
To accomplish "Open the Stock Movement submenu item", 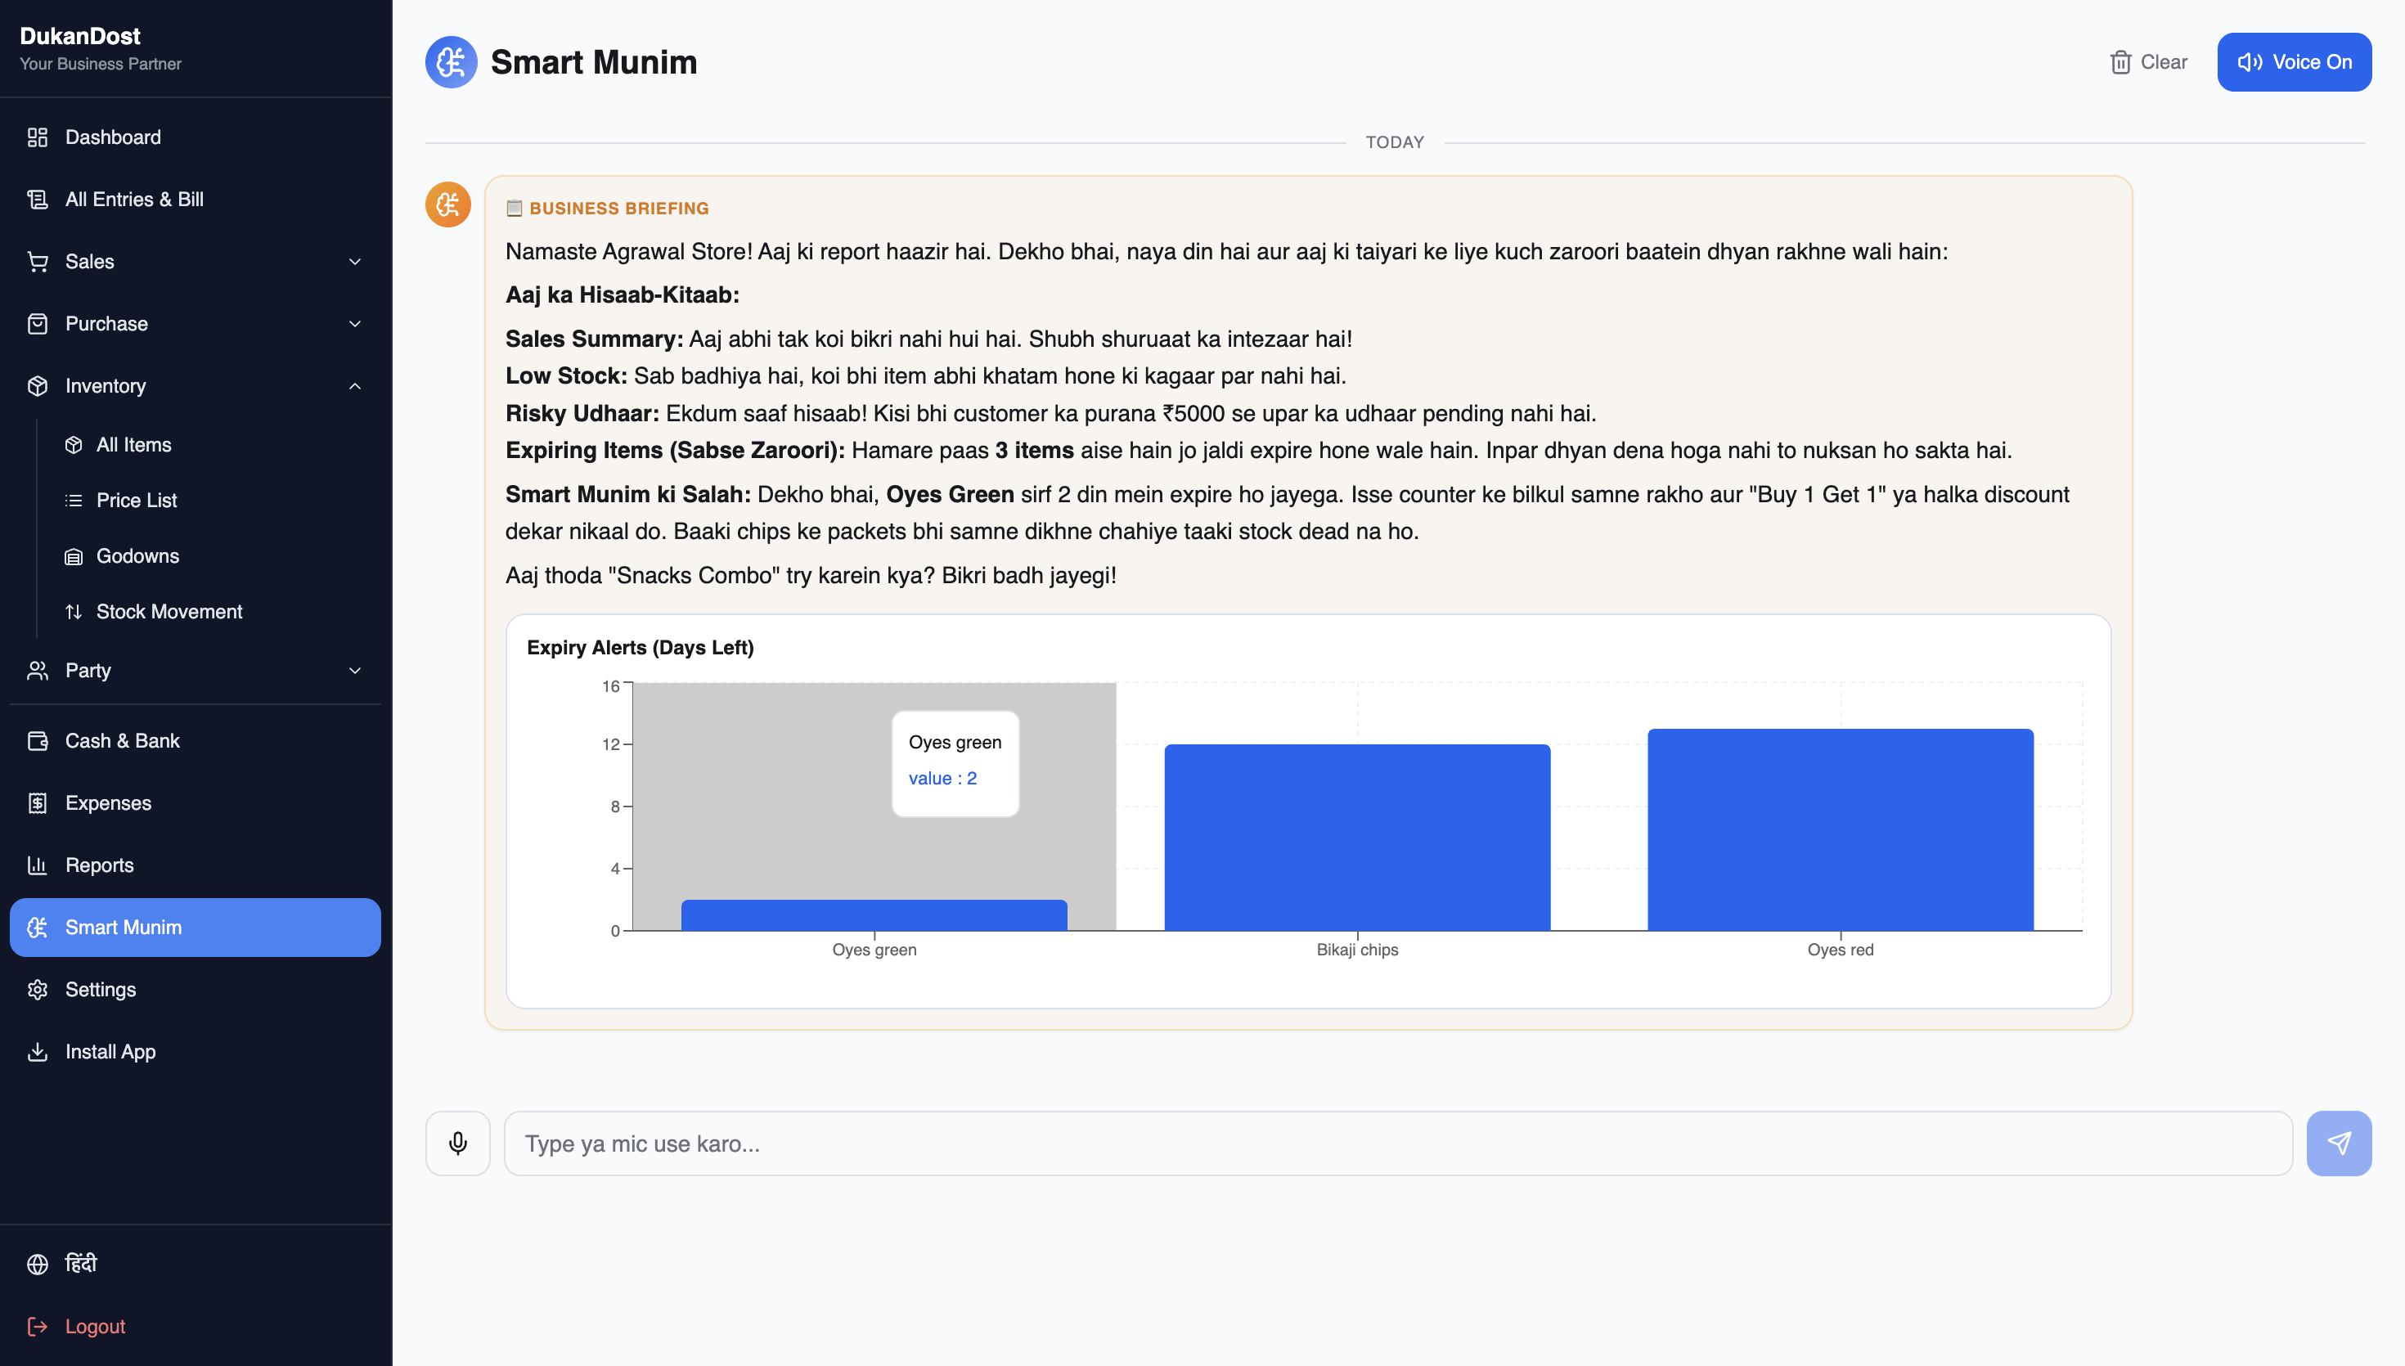I will (169, 611).
